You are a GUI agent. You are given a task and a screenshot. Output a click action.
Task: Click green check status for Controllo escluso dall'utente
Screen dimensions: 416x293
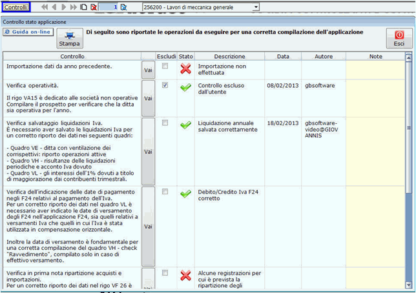pyautogui.click(x=186, y=87)
